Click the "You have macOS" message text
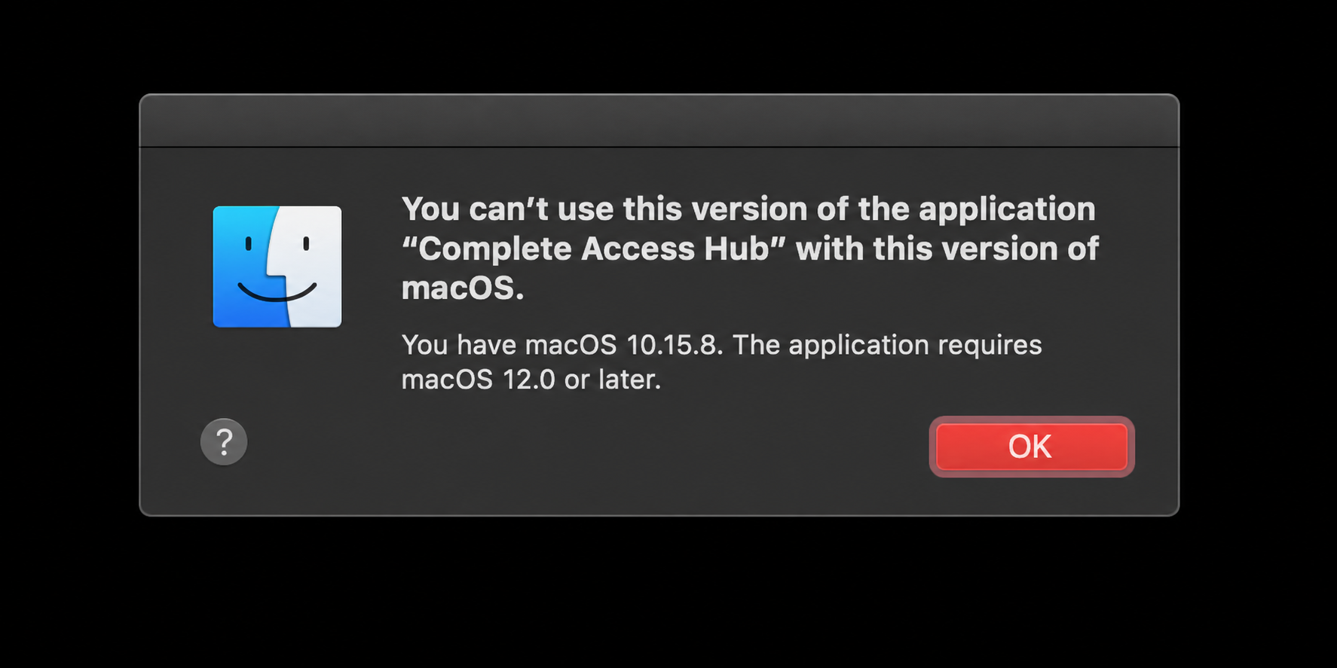Image resolution: width=1337 pixels, height=668 pixels. point(509,345)
